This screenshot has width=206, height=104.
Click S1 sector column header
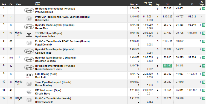click(x=167, y=4)
